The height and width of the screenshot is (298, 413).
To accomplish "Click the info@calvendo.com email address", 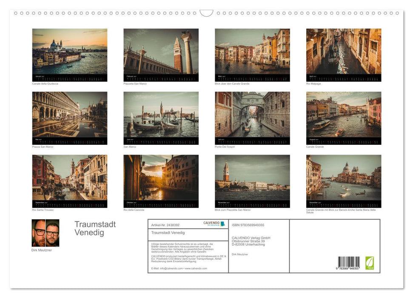I will pos(171,269).
